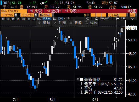This screenshot has width=139, height=102.
Task: Open 证券/分析 securities analysis tool
Action: pyautogui.click(x=102, y=19)
